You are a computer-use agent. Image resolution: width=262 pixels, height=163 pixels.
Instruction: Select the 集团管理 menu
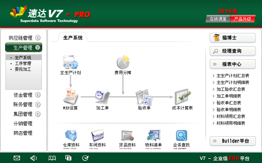23,114
